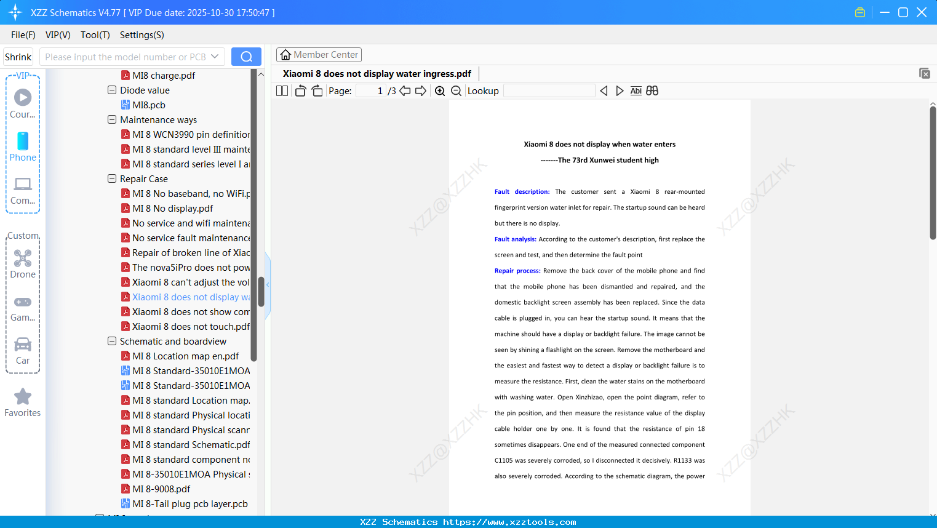
Task: Open the Drone category
Action: pyautogui.click(x=23, y=264)
